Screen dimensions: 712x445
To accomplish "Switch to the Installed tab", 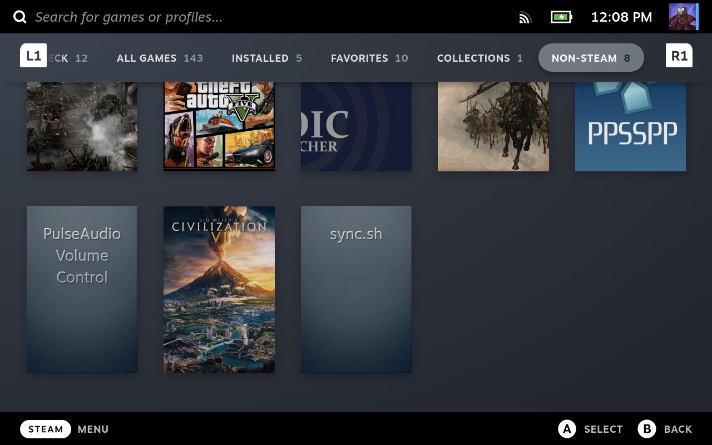I will 266,58.
